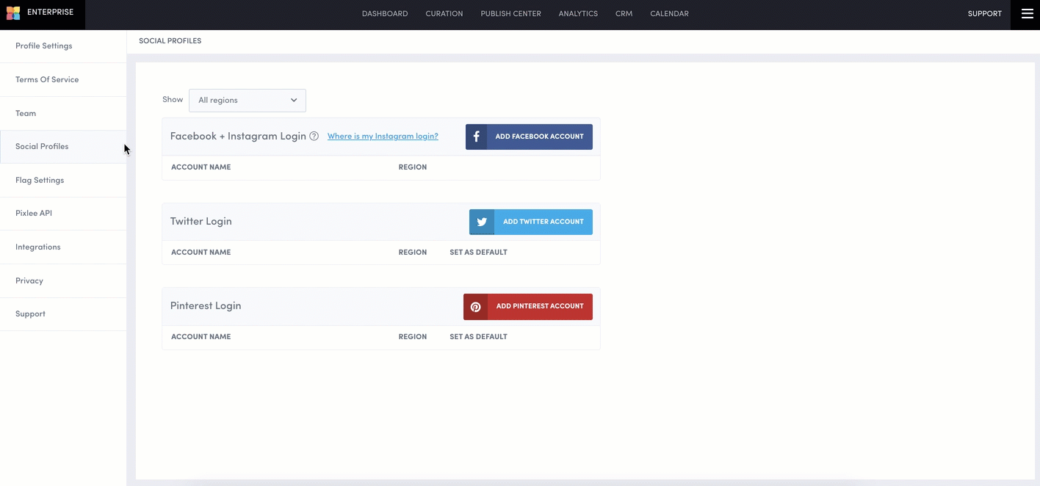Image resolution: width=1040 pixels, height=486 pixels.
Task: Click the Add Twitter Account button label
Action: tap(543, 222)
